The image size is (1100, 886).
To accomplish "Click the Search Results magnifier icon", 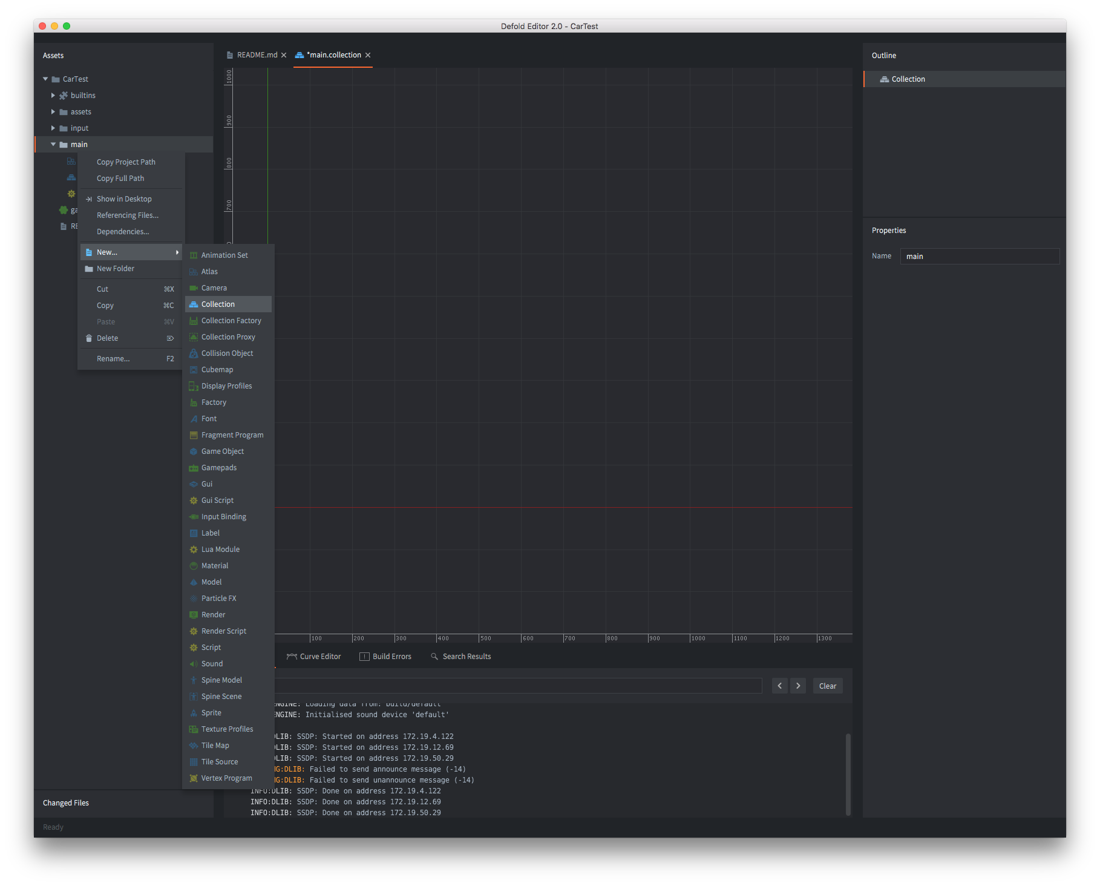I will tap(434, 657).
